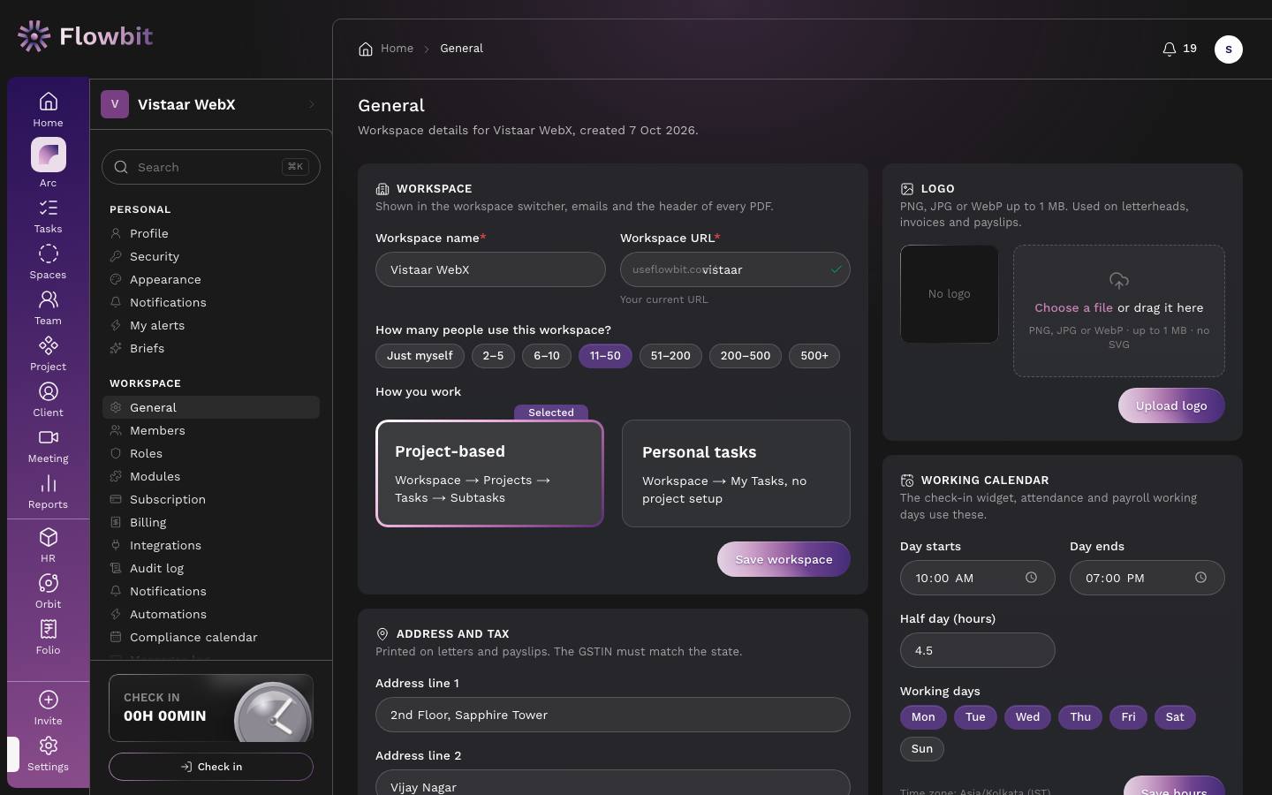Screen dimensions: 1272x795
Task: Focus the Half day hours field
Action: [977, 650]
